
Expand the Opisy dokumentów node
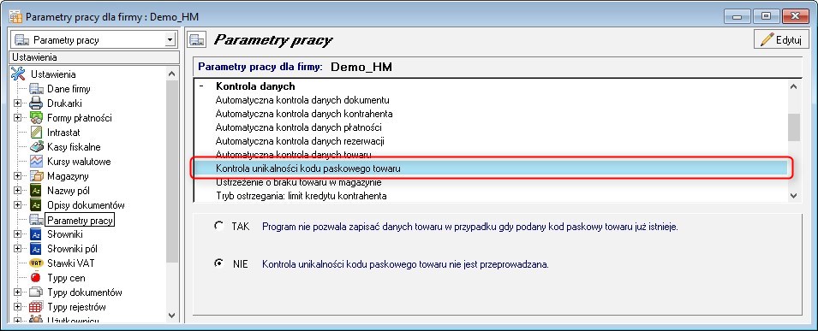(18, 205)
